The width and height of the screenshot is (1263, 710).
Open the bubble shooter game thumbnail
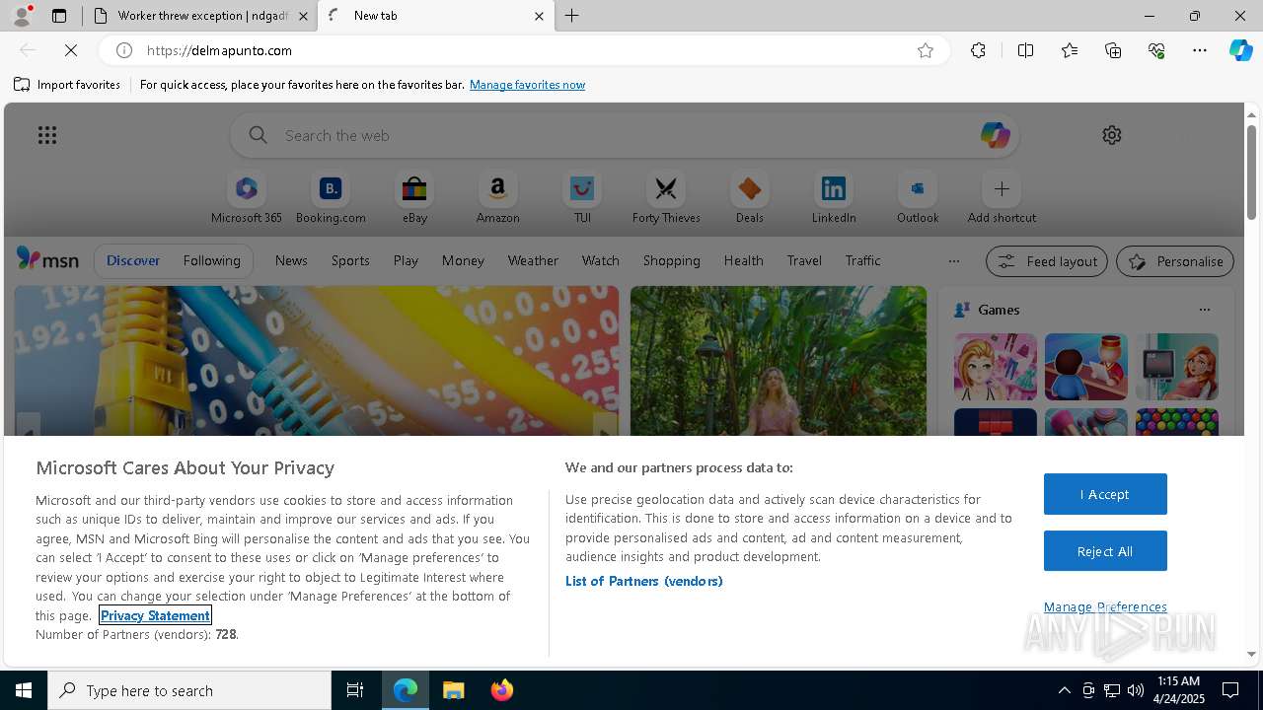coord(1176,422)
